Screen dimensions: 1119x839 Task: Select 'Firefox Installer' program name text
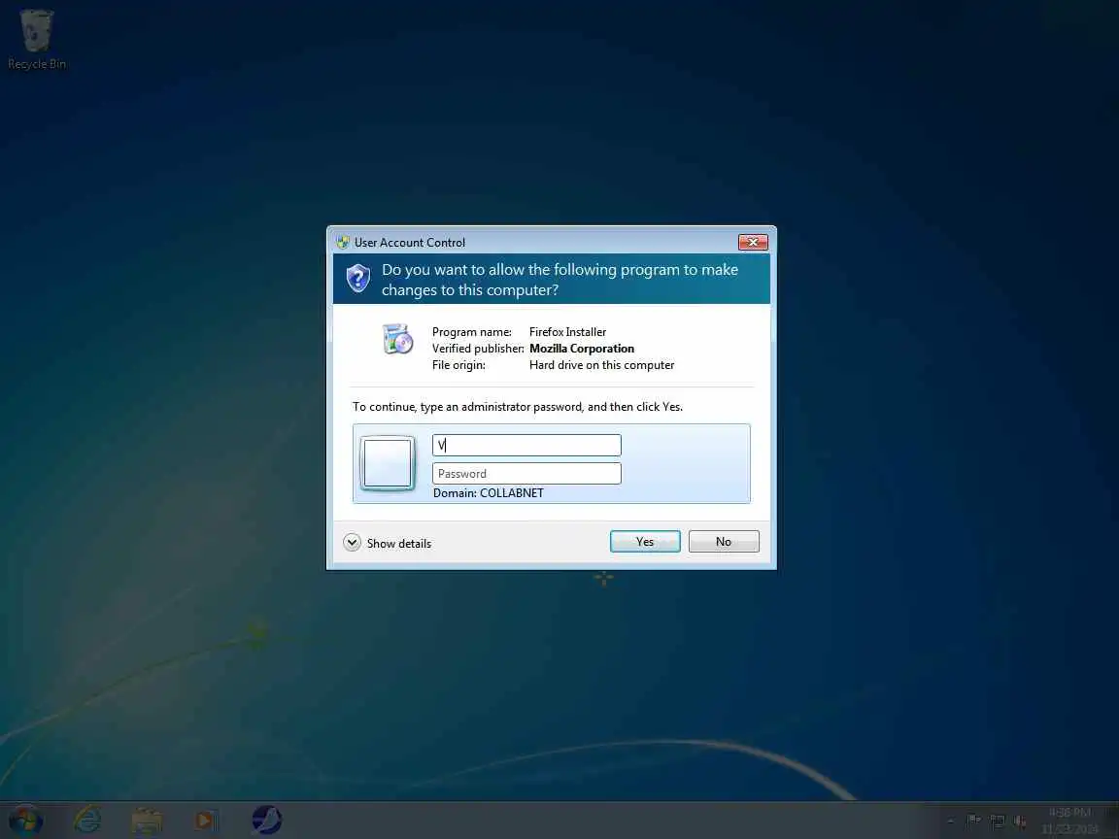point(567,332)
